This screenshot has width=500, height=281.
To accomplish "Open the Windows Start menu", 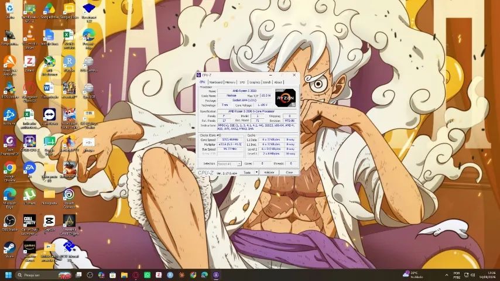I will pos(9,275).
